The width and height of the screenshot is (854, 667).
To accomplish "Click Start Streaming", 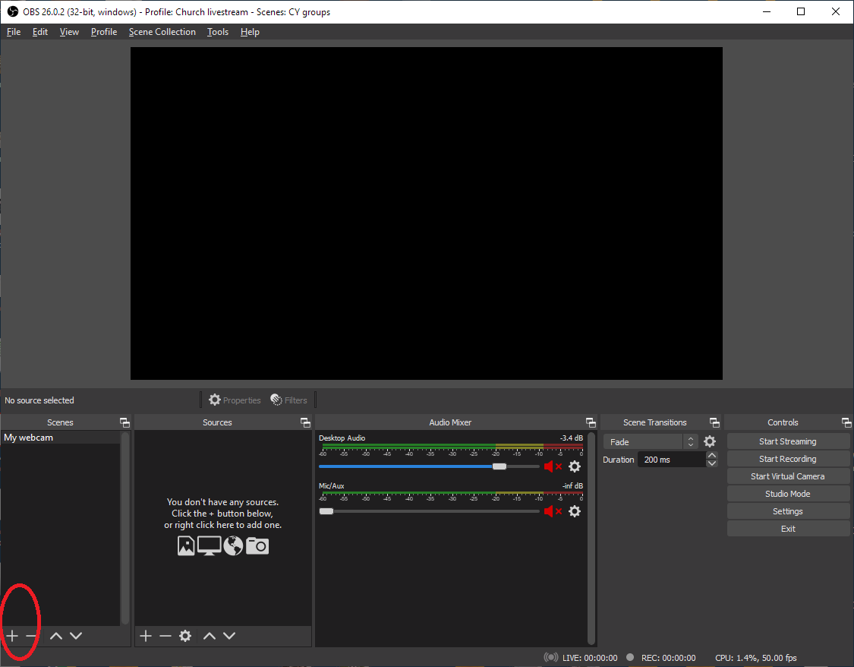I will 787,441.
